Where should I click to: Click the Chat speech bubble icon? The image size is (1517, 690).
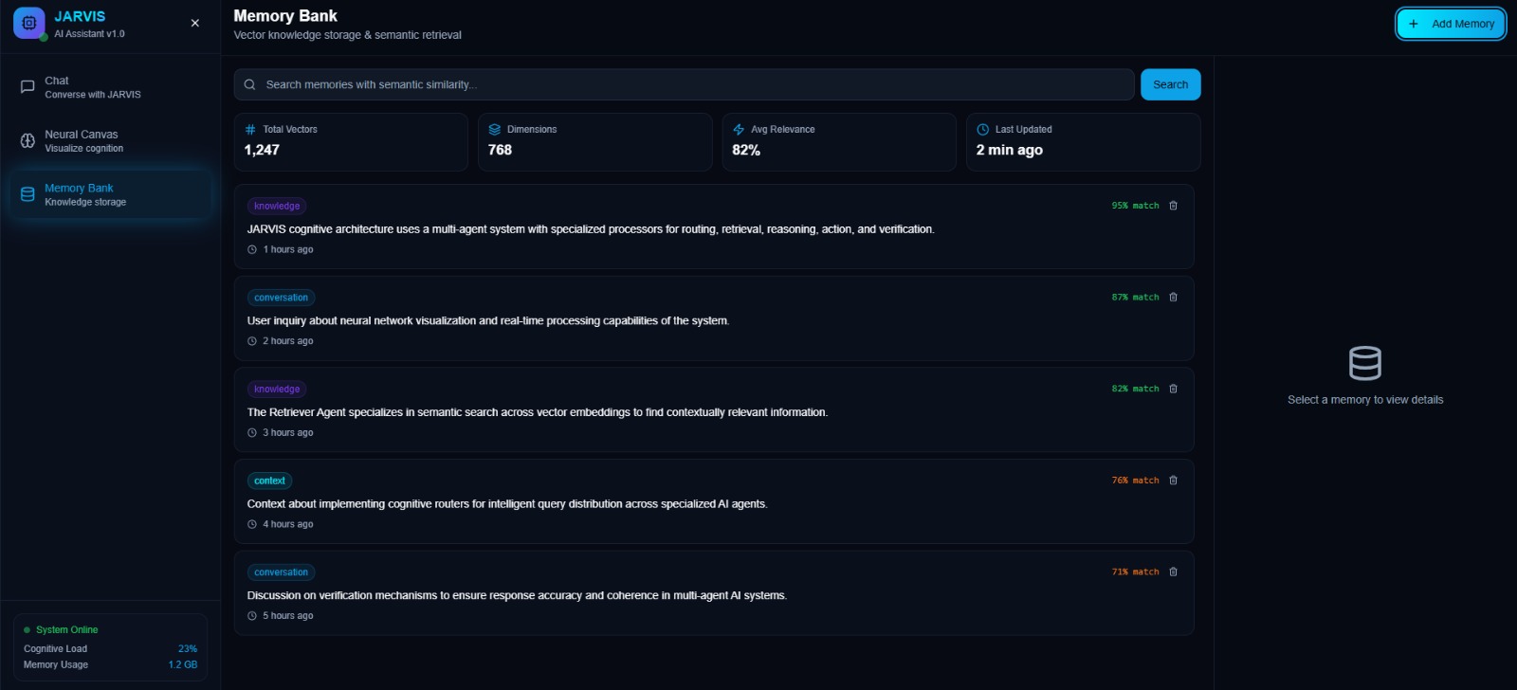click(27, 87)
